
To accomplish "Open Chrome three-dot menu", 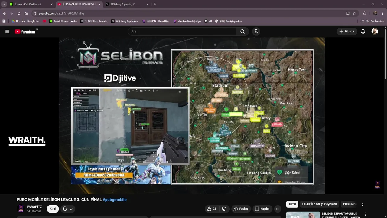I will (383, 13).
